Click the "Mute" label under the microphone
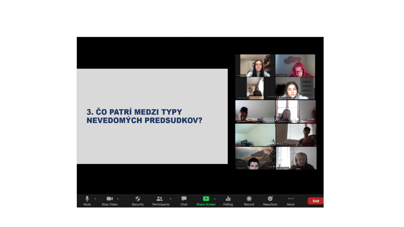Viewport: 404px width, 227px height. [87, 204]
